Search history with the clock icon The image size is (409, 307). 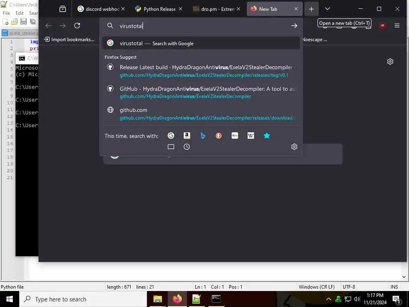point(187,147)
